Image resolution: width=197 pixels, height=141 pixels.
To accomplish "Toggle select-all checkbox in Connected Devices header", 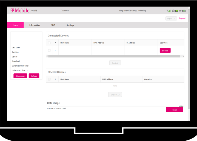I will pos(49,43).
